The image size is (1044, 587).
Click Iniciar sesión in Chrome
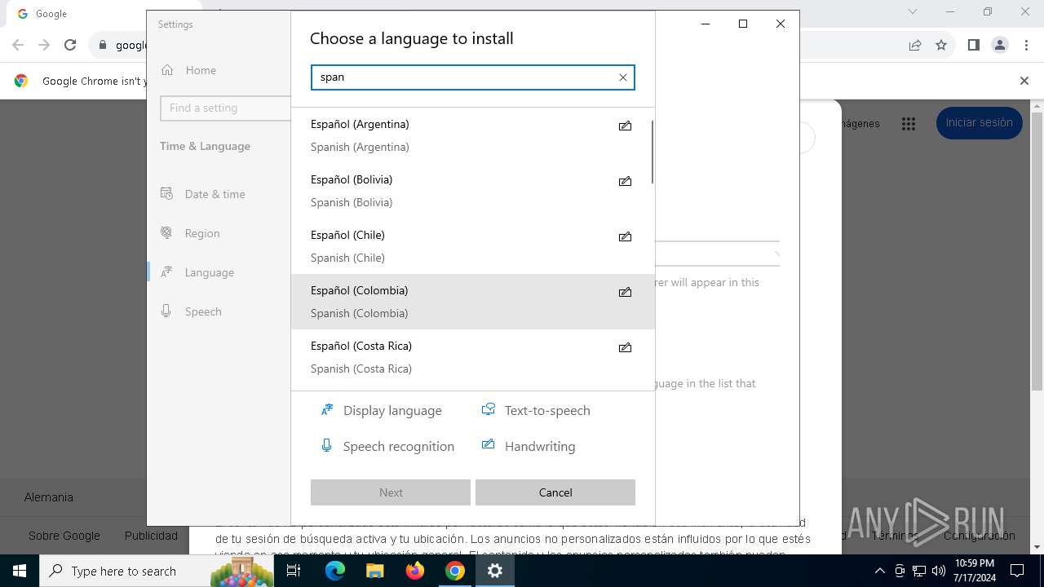(x=979, y=122)
